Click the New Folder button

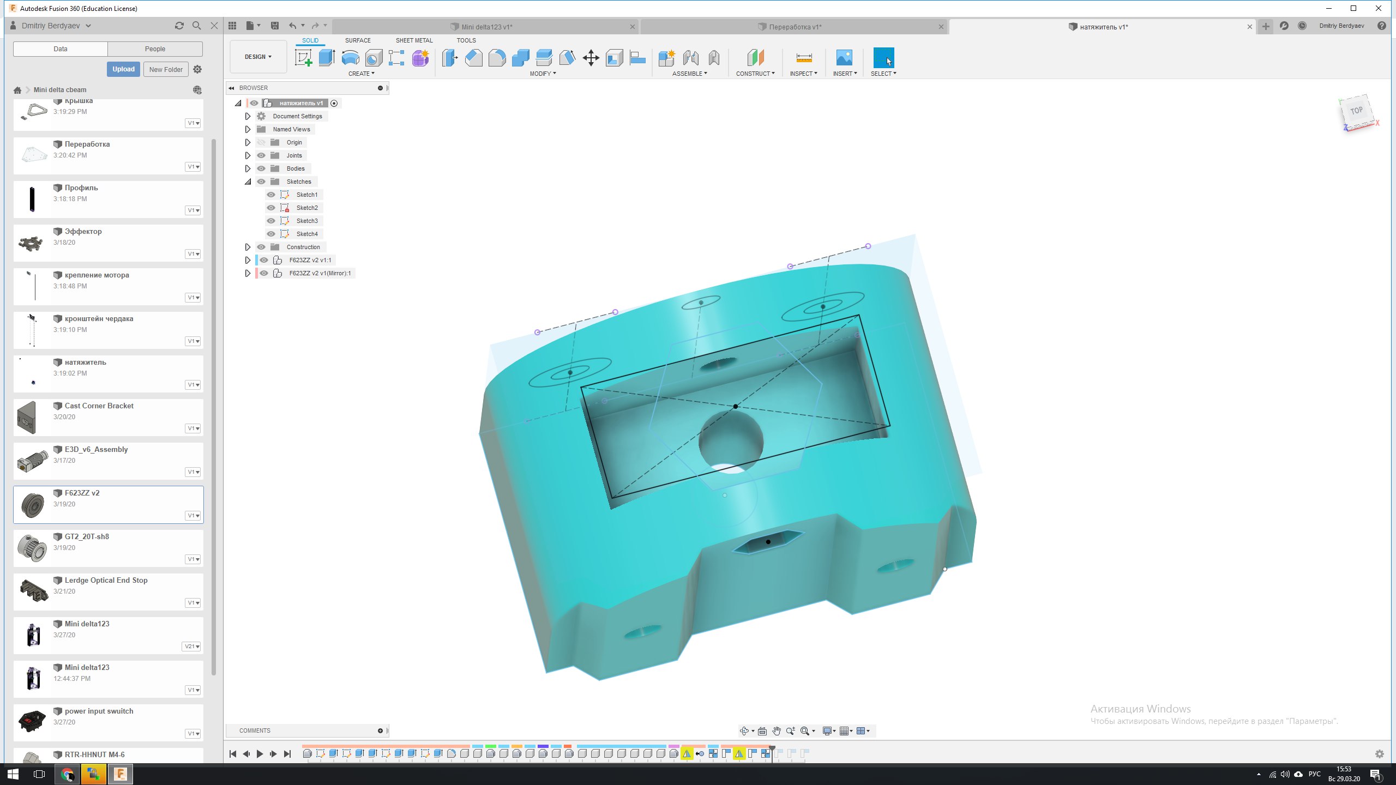166,69
